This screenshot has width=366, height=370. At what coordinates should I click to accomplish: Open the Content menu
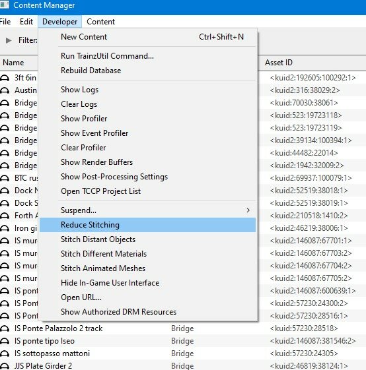coord(100,22)
